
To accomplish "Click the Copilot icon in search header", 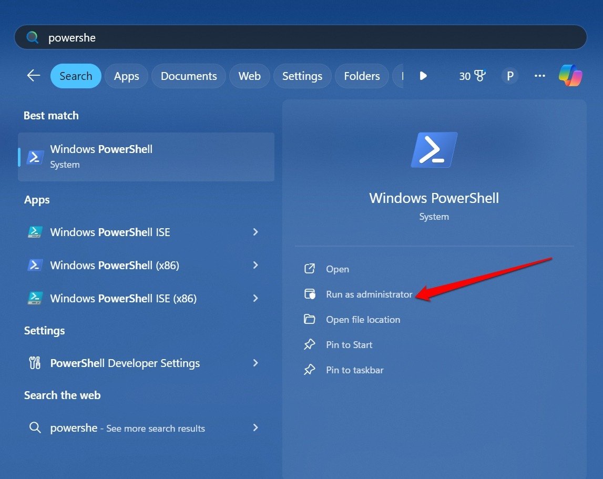I will pyautogui.click(x=570, y=76).
